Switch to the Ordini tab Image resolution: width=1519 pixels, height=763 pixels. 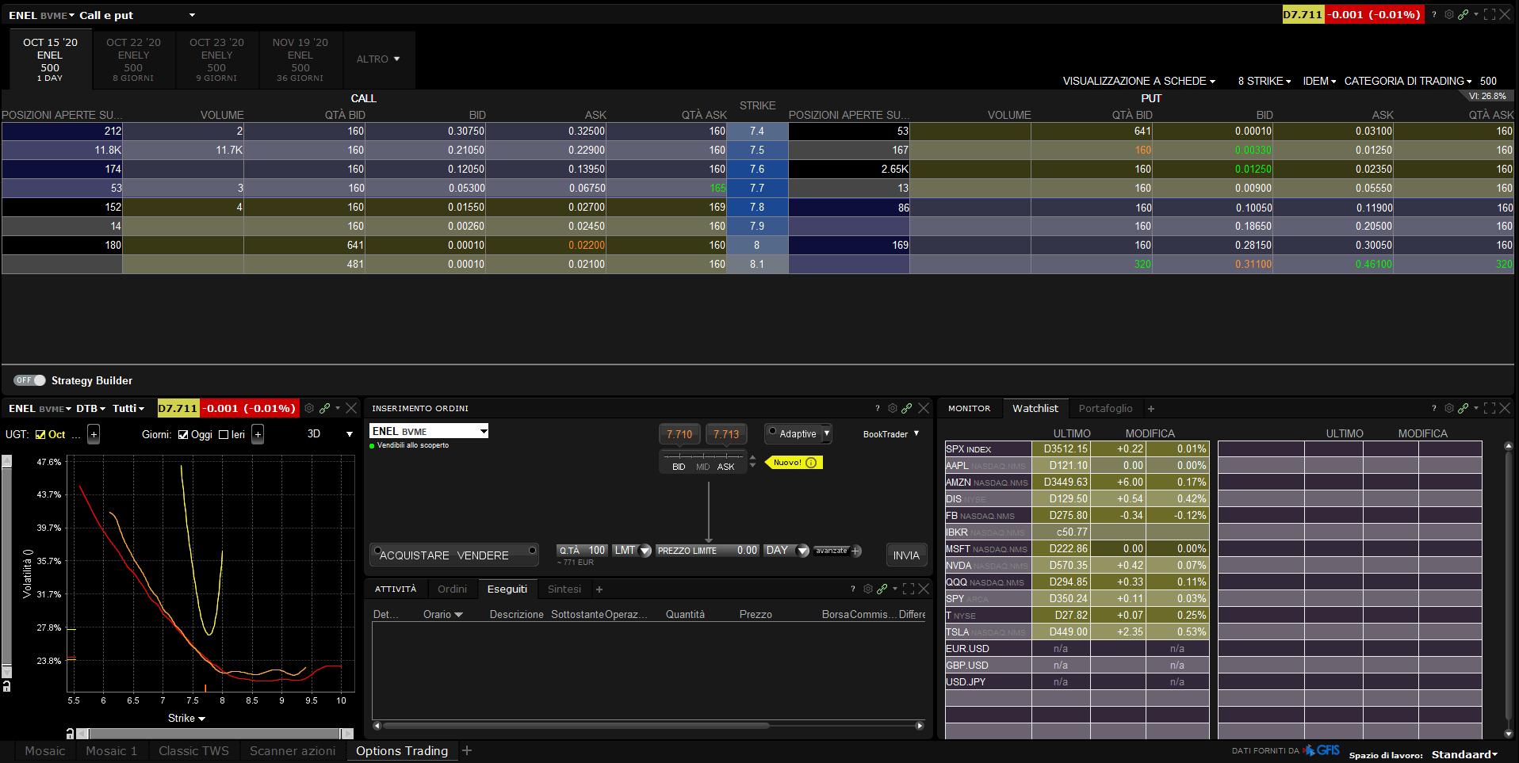click(452, 589)
